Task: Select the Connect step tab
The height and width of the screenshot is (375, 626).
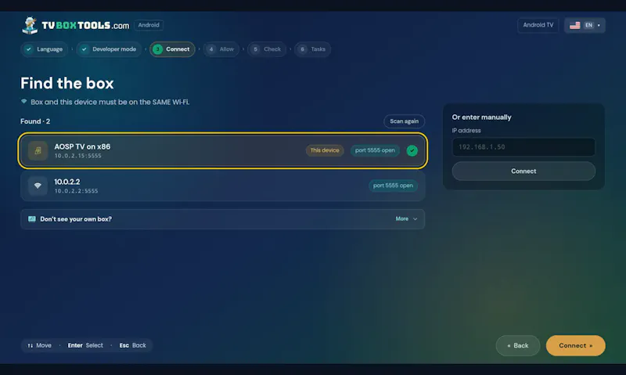Action: pyautogui.click(x=172, y=49)
